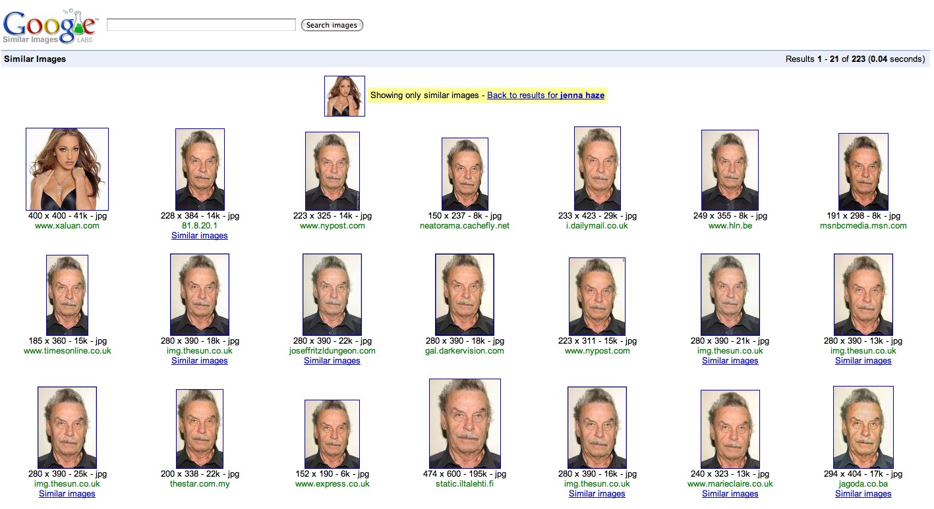Open the www.timesonline.co.uk thumbnail
The width and height of the screenshot is (934, 509).
coord(67,295)
